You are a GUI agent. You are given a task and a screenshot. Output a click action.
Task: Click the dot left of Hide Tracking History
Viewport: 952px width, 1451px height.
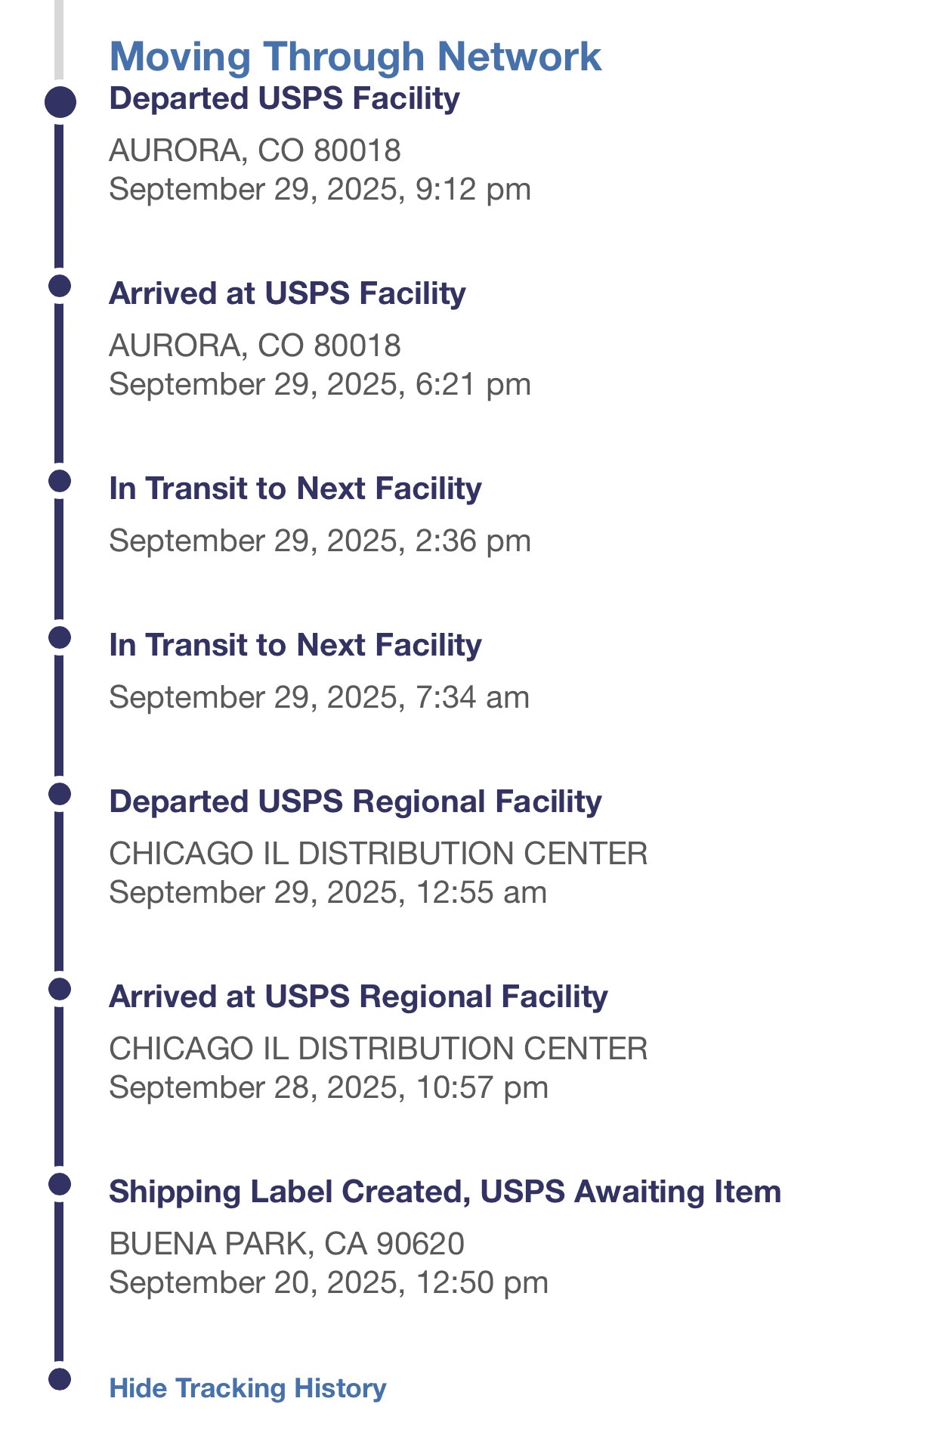(x=60, y=1378)
